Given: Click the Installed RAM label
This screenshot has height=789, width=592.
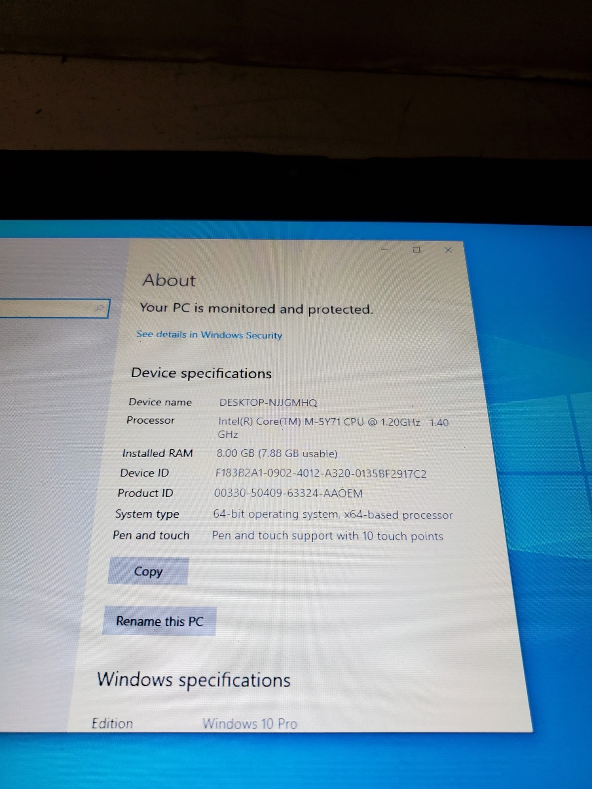Looking at the screenshot, I should tap(157, 453).
